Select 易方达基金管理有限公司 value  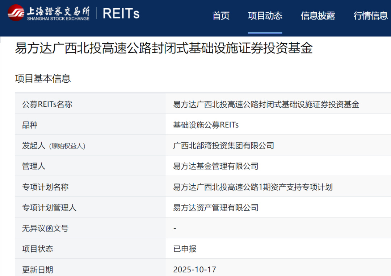click(216, 166)
